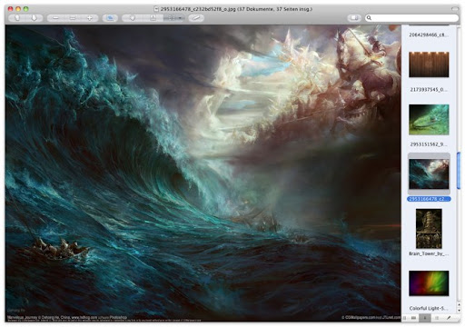Click the search field
This screenshot has width=465, height=327.
coord(412,18)
